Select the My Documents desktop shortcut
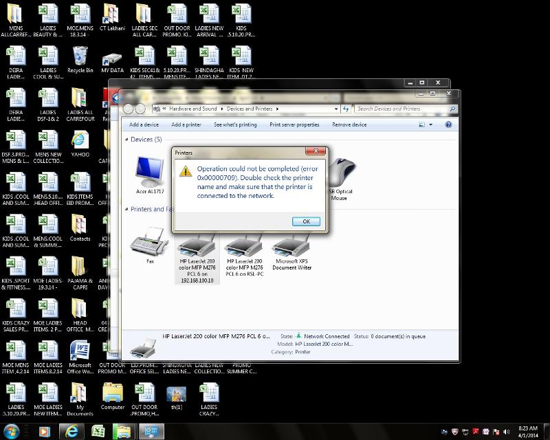Screen dimensions: 550x440 click(x=80, y=399)
